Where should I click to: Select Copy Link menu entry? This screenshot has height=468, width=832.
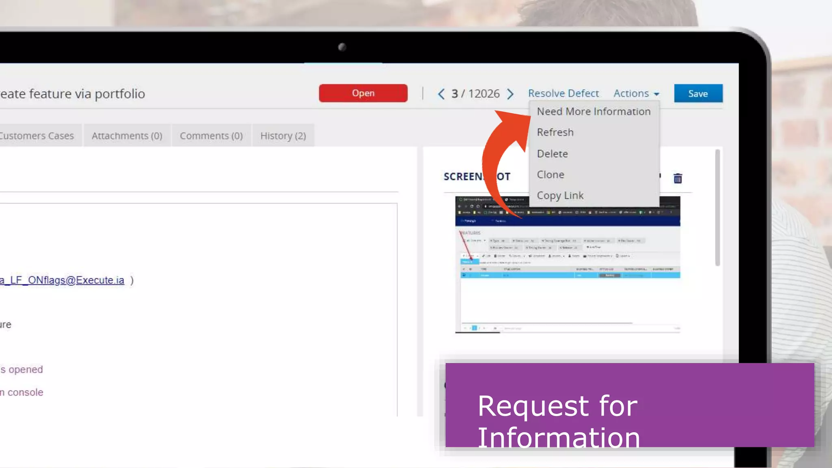tap(560, 195)
